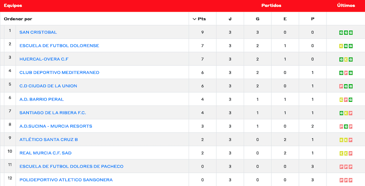The image size is (365, 186).
Task: Open the "Ordenar por" sorting option
Action: click(x=18, y=19)
